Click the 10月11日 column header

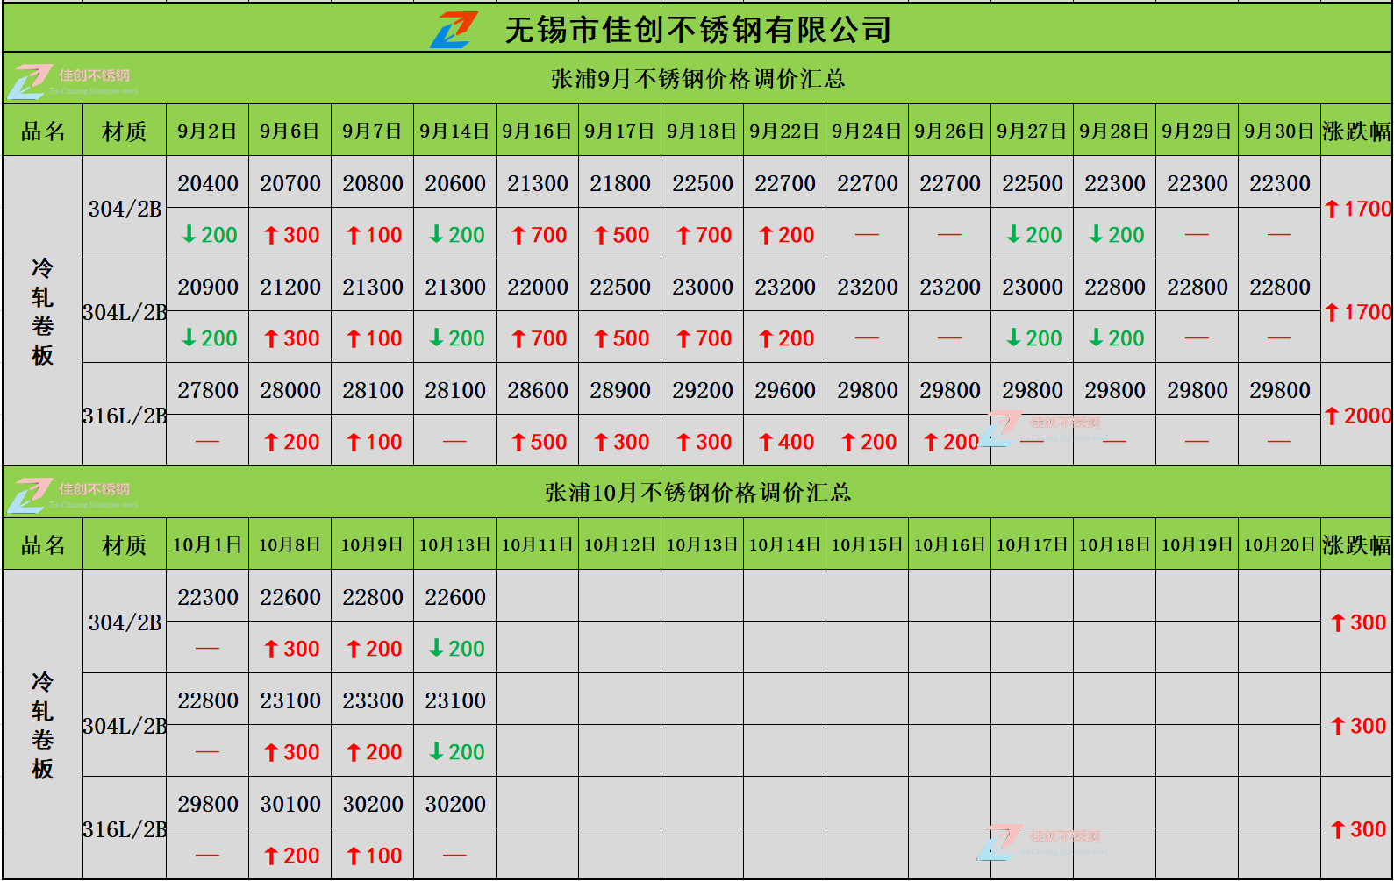538,544
